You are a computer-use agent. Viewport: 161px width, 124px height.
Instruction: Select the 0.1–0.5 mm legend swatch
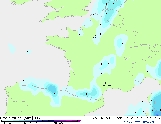[4, 121]
